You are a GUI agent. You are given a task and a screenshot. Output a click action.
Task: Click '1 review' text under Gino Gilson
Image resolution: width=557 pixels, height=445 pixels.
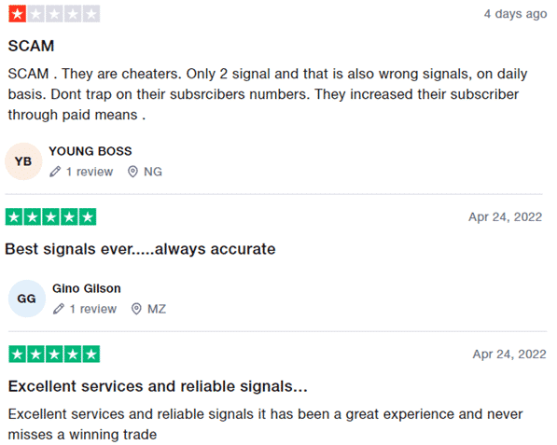[93, 309]
